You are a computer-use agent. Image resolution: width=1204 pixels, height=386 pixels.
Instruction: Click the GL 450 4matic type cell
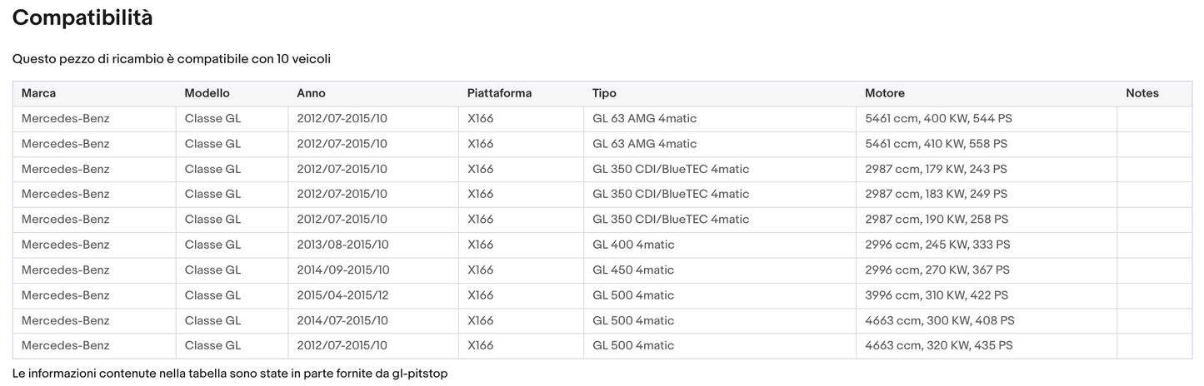point(633,270)
